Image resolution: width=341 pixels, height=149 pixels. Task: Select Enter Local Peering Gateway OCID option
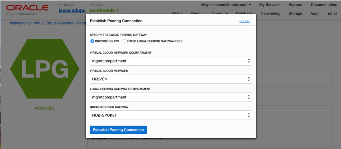pyautogui.click(x=124, y=41)
